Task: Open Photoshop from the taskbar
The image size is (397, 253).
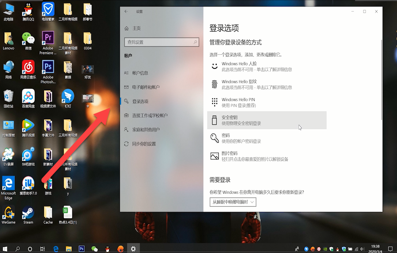Action: [82, 249]
